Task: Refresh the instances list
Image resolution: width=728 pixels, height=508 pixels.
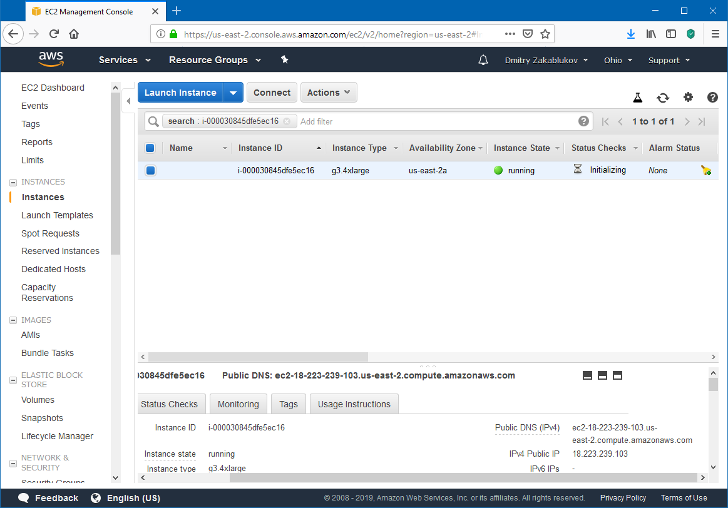Action: click(x=663, y=98)
